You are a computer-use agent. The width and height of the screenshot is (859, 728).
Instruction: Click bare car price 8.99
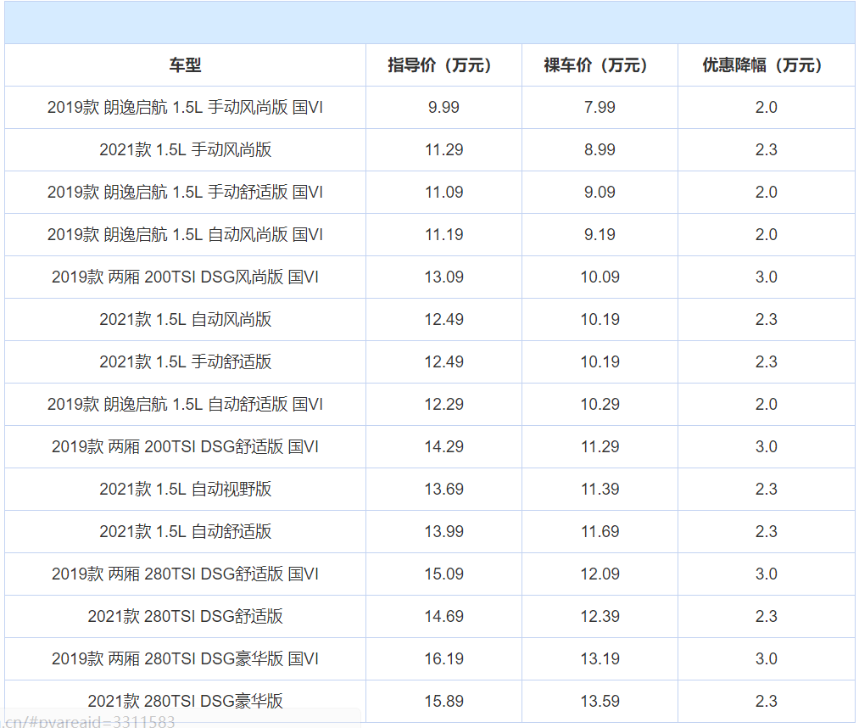(600, 149)
